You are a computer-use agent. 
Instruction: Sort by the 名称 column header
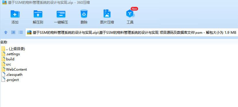pyautogui.click(x=4, y=42)
